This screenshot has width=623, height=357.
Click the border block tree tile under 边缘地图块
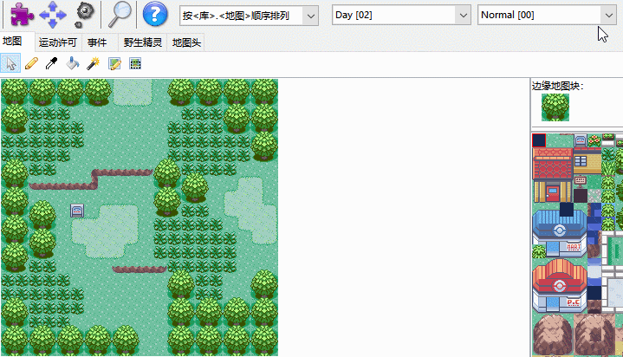click(555, 107)
